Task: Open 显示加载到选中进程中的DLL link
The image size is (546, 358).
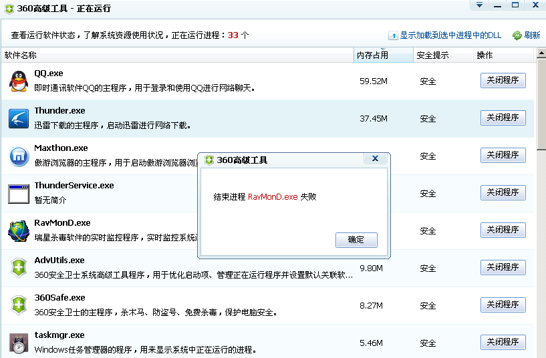Action: (450, 35)
